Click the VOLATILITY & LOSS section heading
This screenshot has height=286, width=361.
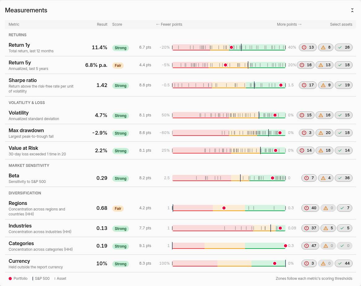pos(27,102)
